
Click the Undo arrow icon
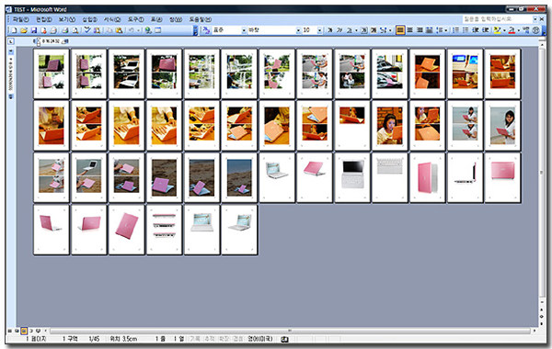coord(131,30)
